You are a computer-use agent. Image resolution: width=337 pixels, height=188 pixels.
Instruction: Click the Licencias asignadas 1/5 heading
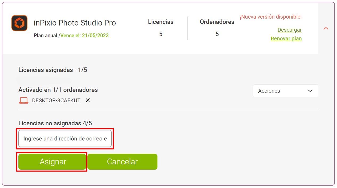tap(53, 70)
